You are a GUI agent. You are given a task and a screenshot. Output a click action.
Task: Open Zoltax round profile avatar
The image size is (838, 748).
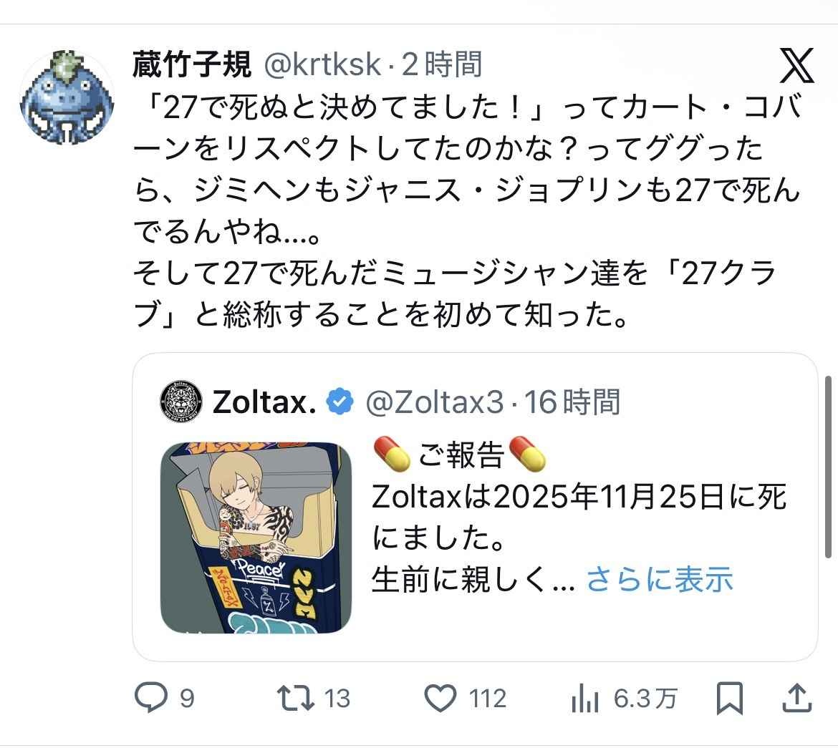(181, 402)
